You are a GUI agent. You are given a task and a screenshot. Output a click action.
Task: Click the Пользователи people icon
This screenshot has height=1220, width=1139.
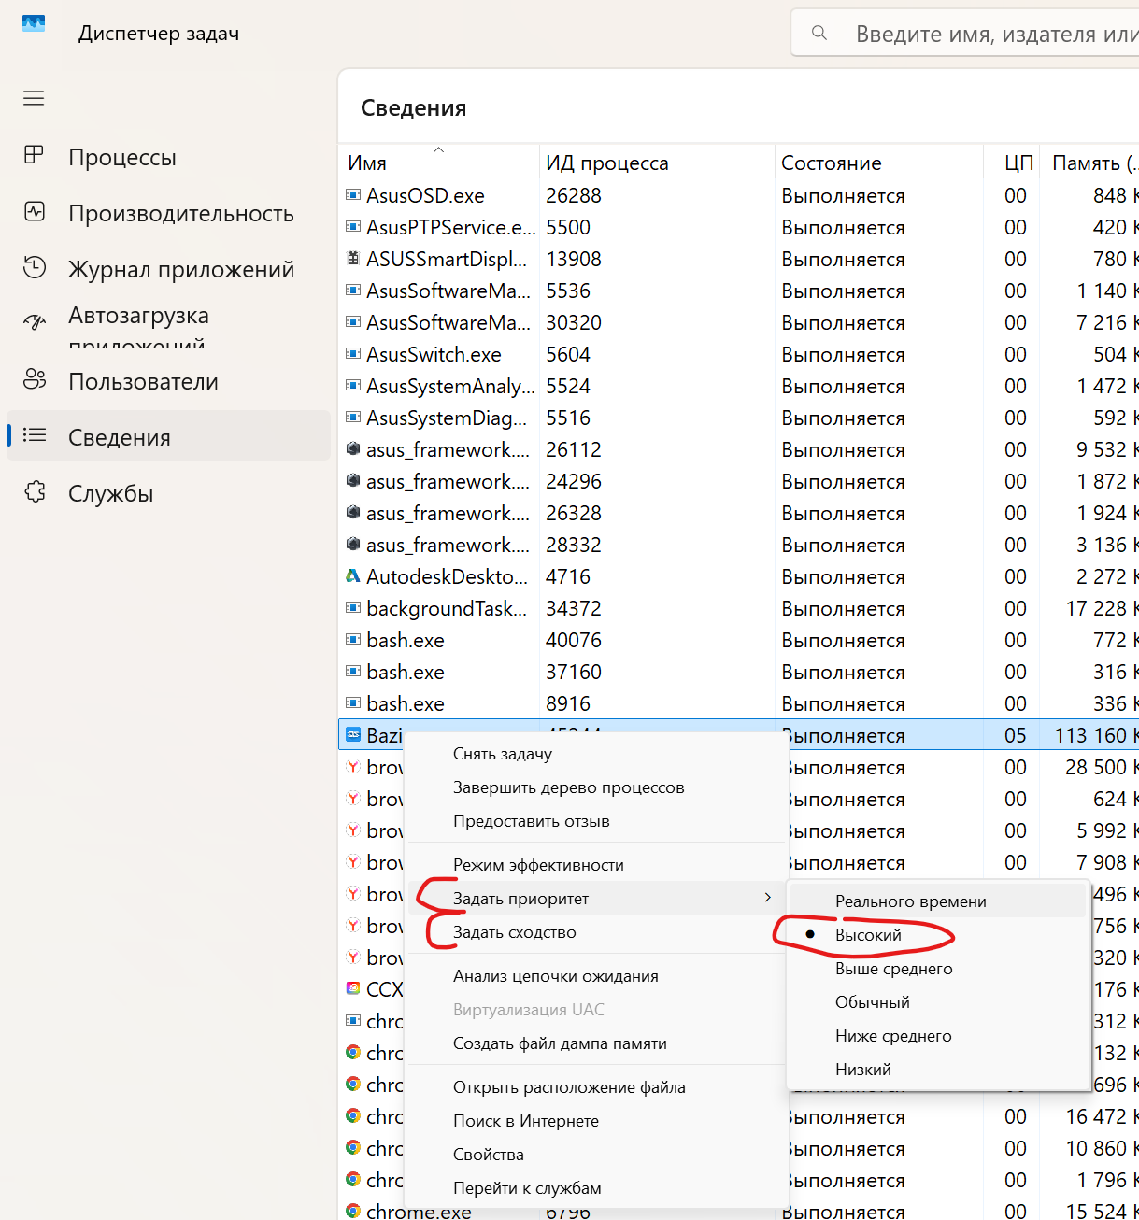pos(35,379)
